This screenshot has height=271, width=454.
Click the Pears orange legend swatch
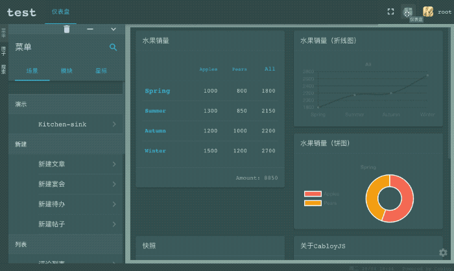pyautogui.click(x=313, y=203)
